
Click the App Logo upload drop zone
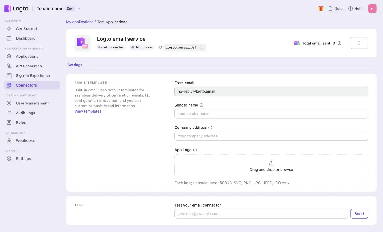271,166
